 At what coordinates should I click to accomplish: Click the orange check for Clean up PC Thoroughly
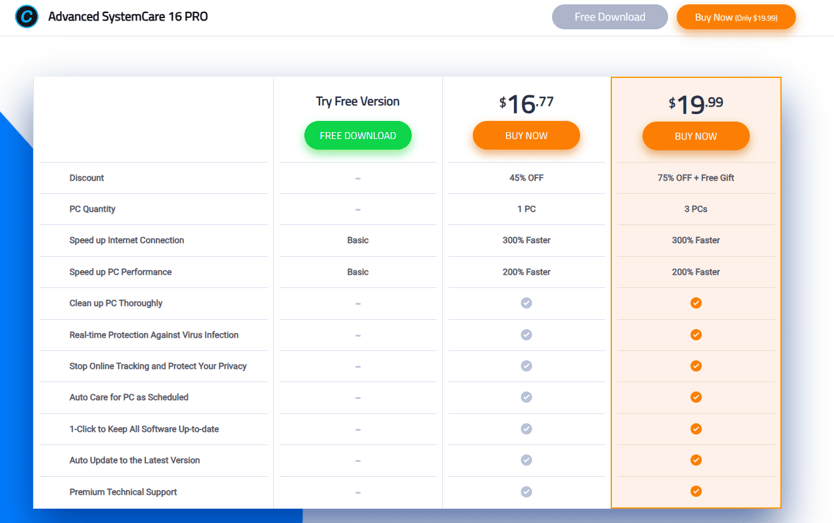coord(696,303)
